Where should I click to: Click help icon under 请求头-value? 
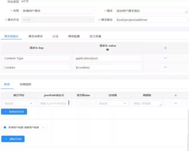click(108, 50)
